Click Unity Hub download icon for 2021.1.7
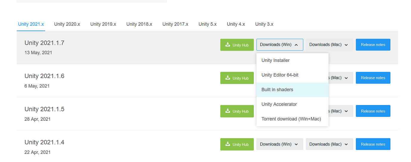 tap(228, 45)
